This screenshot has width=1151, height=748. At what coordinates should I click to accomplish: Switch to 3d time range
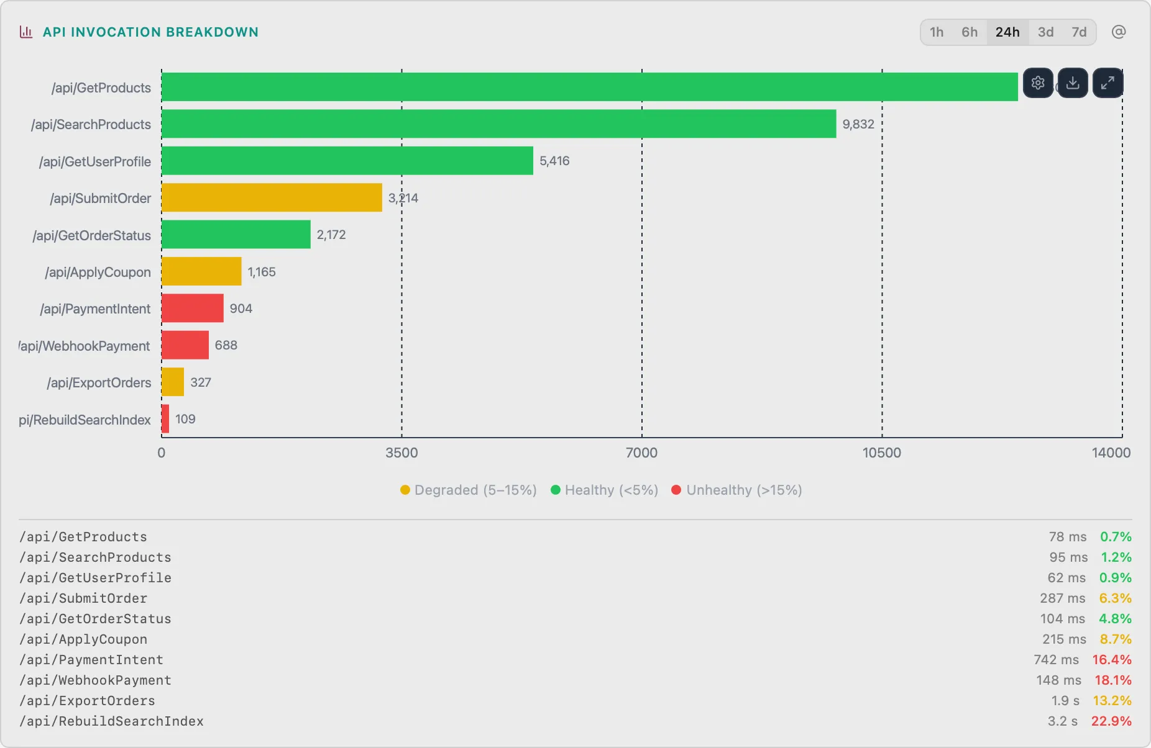click(1046, 32)
